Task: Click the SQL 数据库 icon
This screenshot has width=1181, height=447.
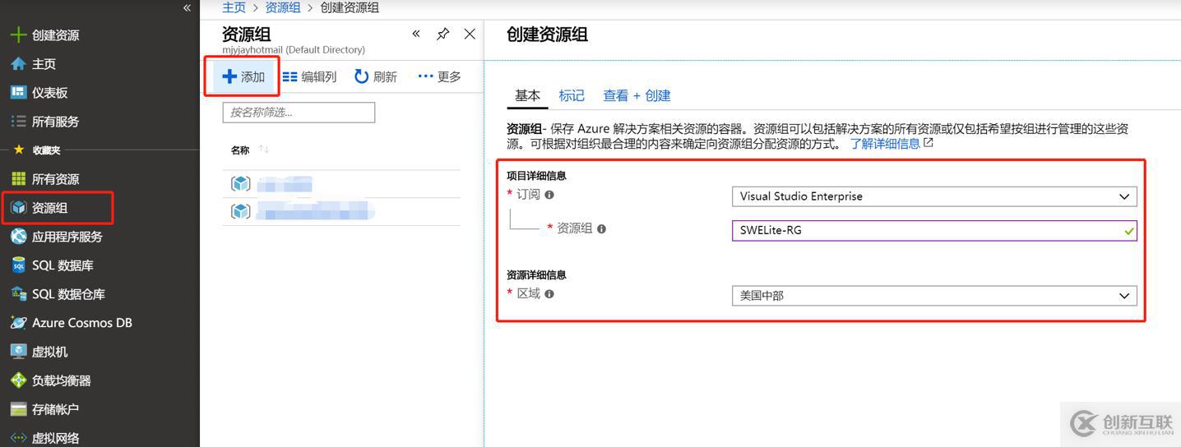Action: [18, 265]
